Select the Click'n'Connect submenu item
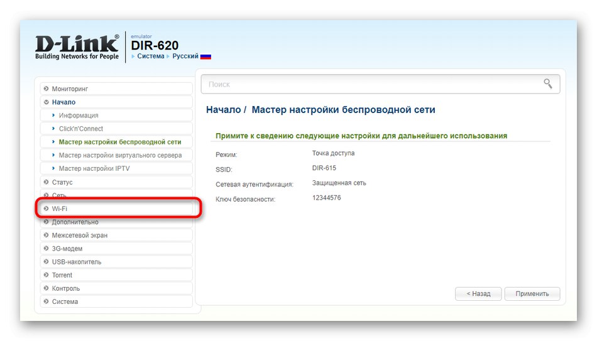Screen dimensions: 597x341 (116, 129)
